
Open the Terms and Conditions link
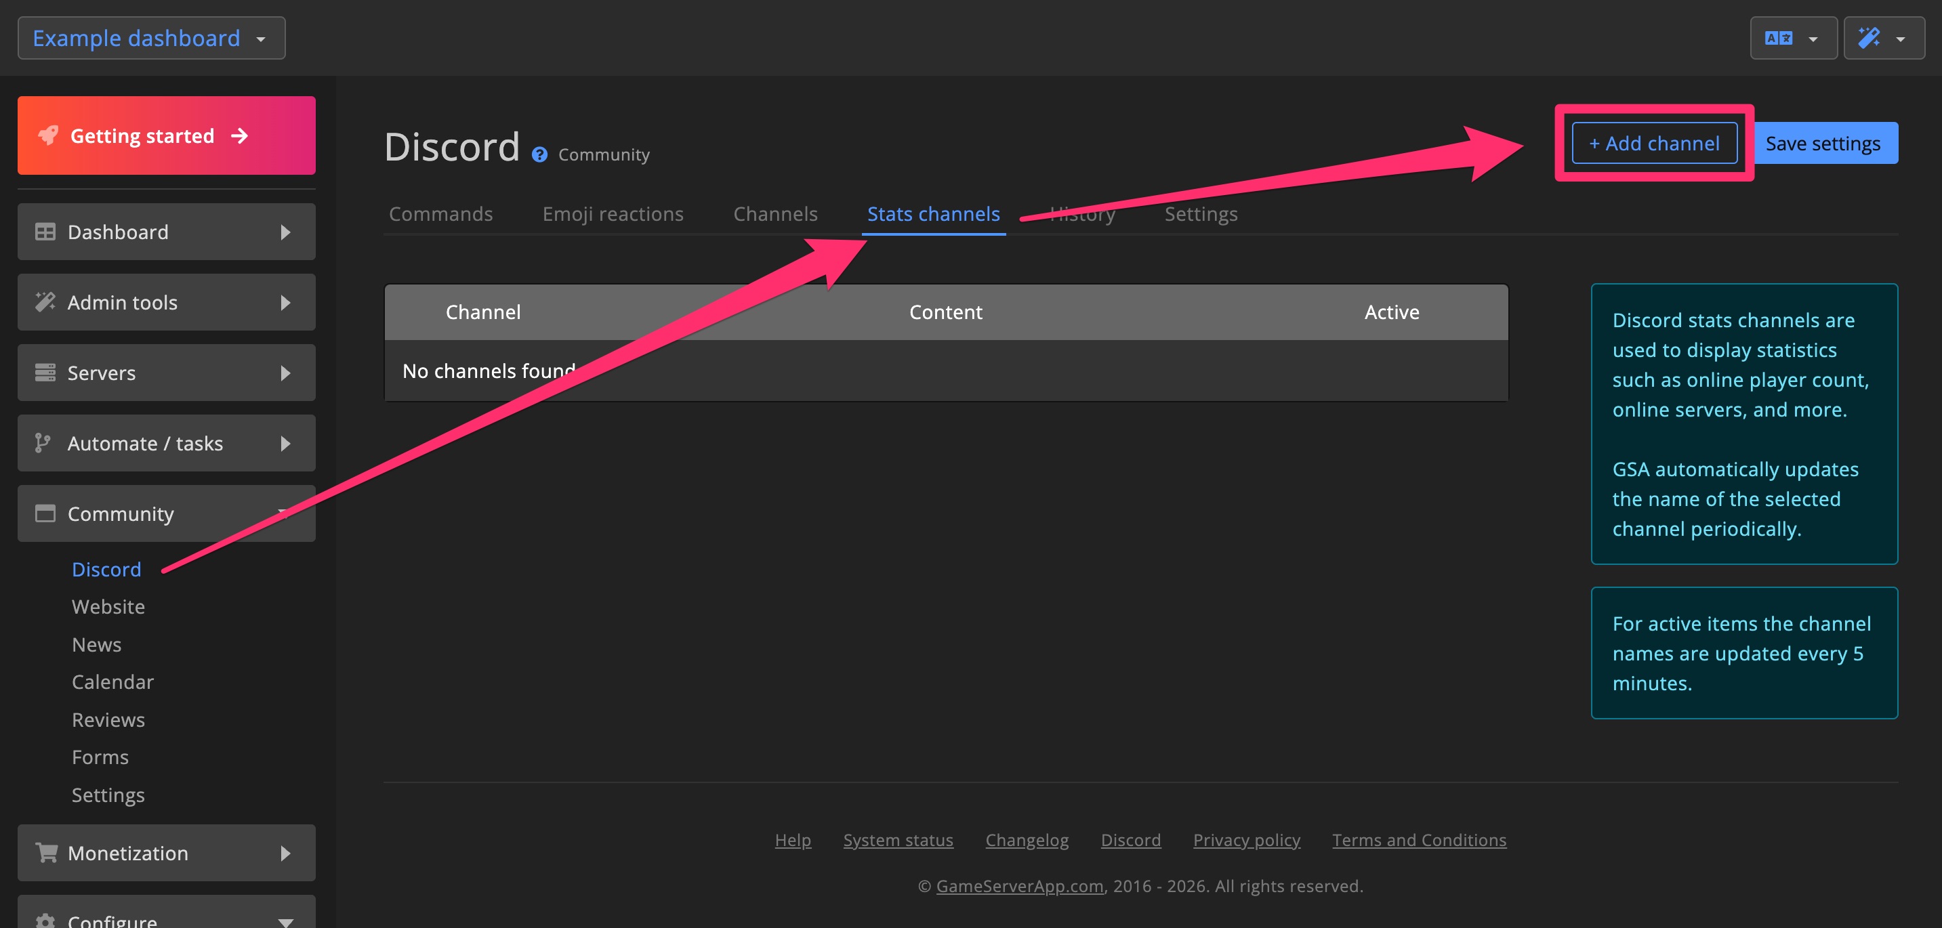click(1419, 839)
